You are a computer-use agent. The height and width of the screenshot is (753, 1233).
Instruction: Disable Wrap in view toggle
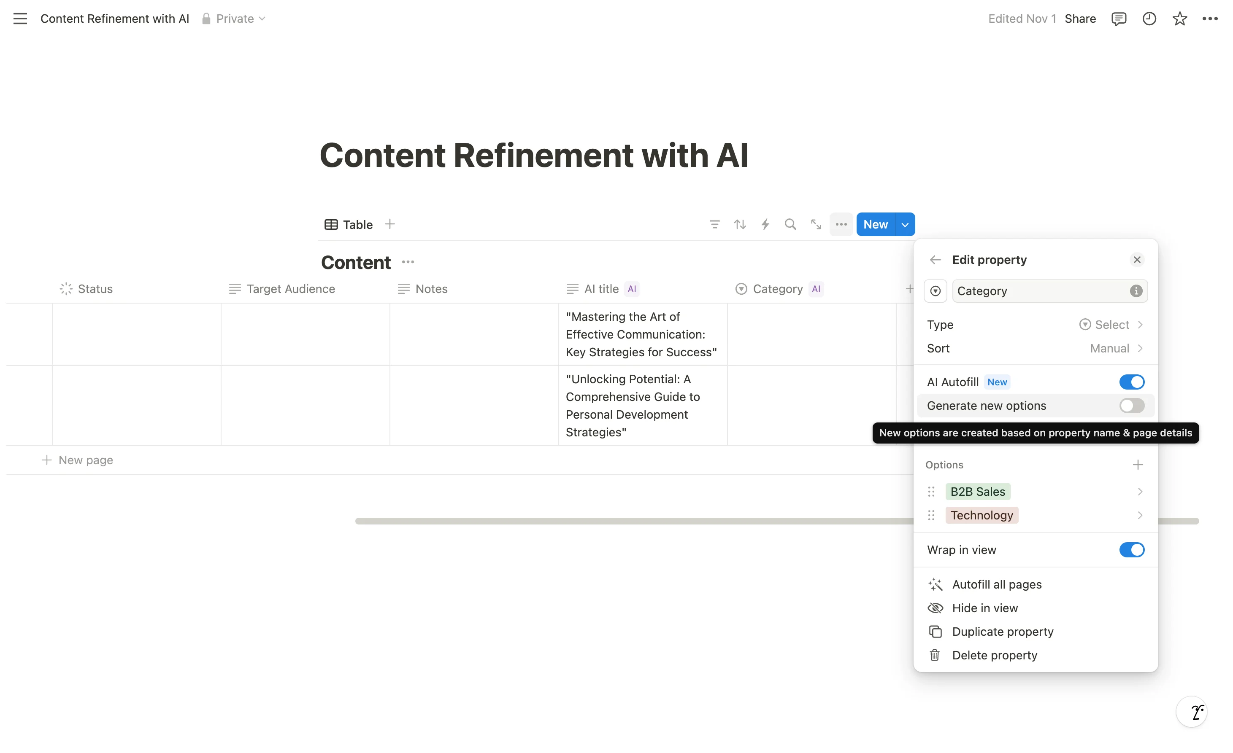coord(1131,550)
